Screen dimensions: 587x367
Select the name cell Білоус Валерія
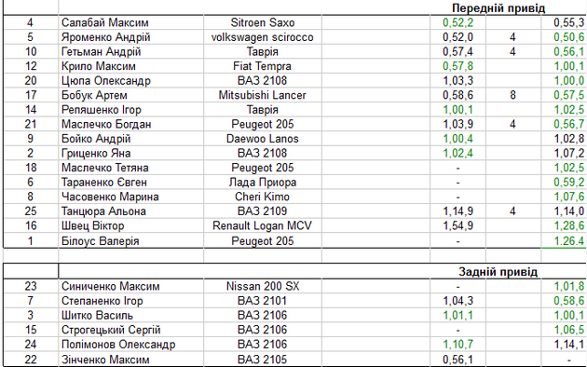click(x=130, y=240)
